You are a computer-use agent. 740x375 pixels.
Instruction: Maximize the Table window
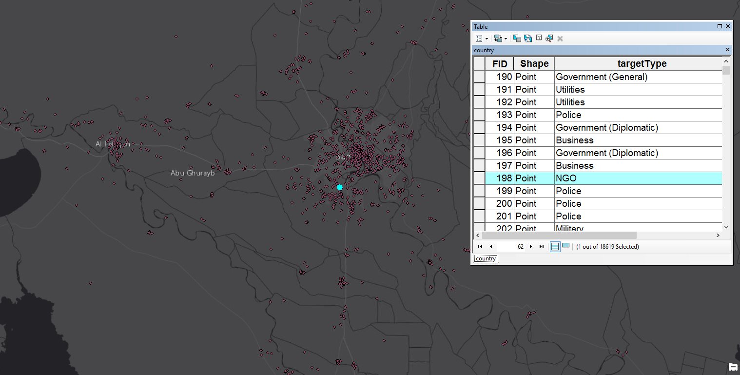pos(720,26)
